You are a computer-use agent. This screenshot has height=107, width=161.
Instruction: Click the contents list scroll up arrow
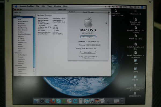point(34,73)
